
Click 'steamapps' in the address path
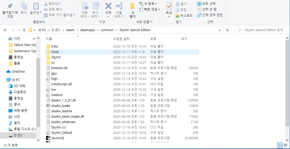click(88, 30)
